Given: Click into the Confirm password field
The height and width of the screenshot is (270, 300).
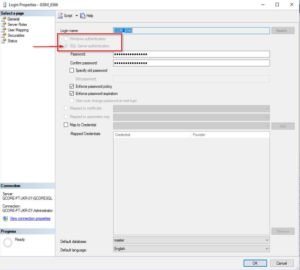Looking at the screenshot, I should coord(191,63).
